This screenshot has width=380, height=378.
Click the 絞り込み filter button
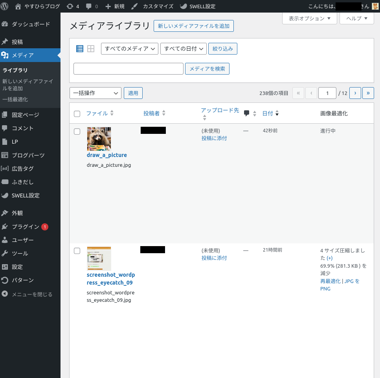(223, 49)
